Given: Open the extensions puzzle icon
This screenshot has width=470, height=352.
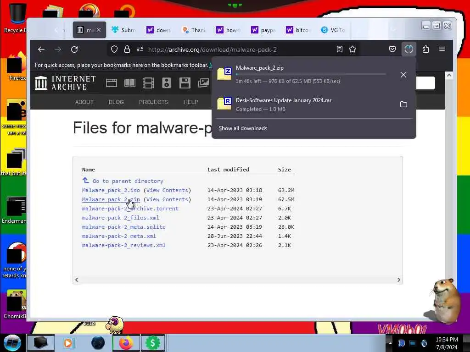Looking at the screenshot, I should coord(425,49).
